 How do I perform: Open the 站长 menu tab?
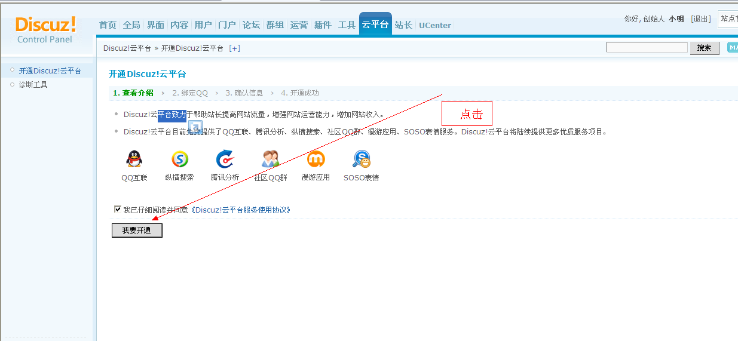[x=404, y=25]
